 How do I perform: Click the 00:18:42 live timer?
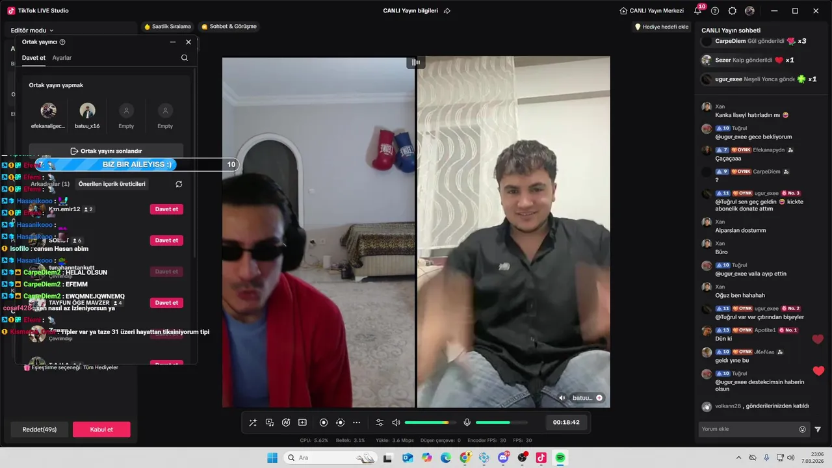566,422
